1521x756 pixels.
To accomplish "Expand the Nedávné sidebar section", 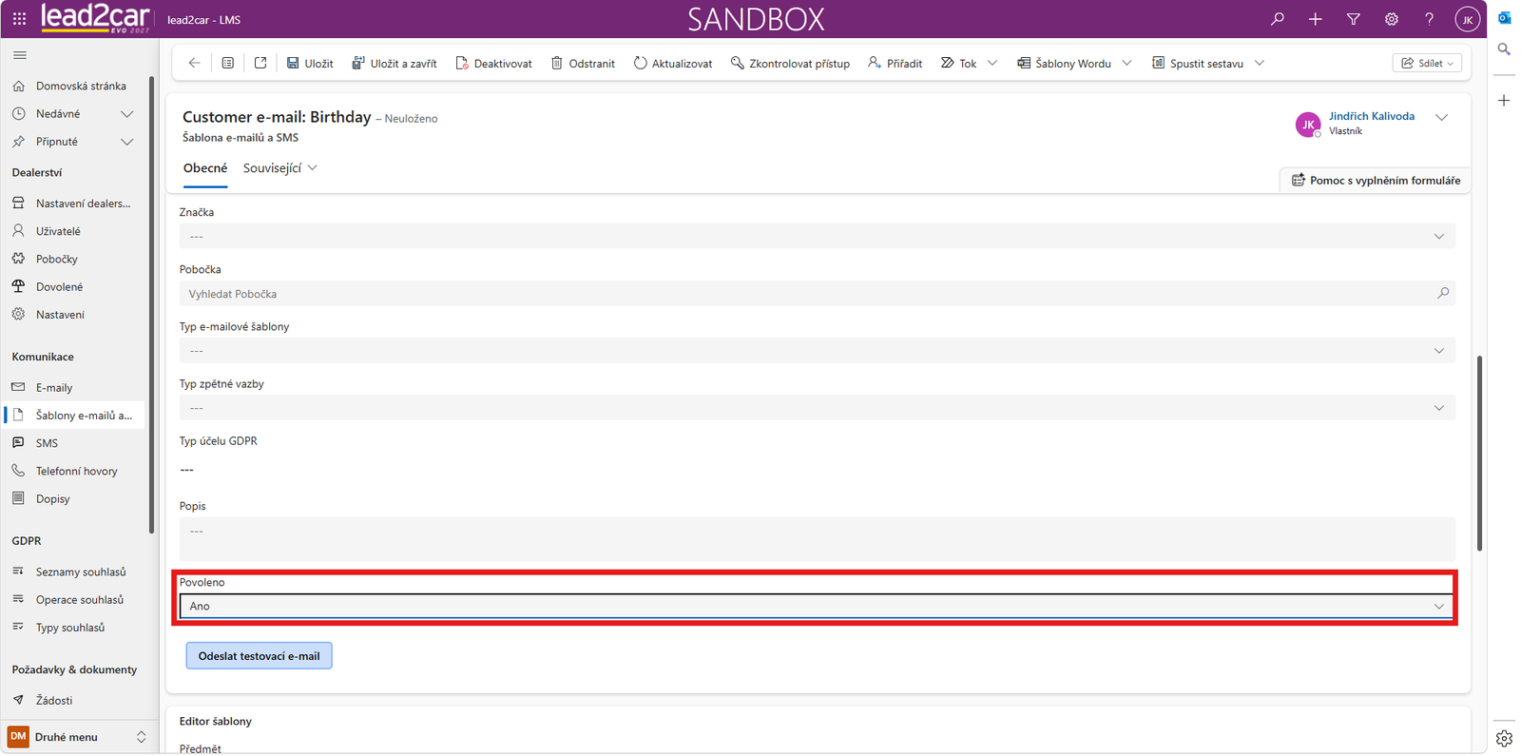I will (x=127, y=114).
